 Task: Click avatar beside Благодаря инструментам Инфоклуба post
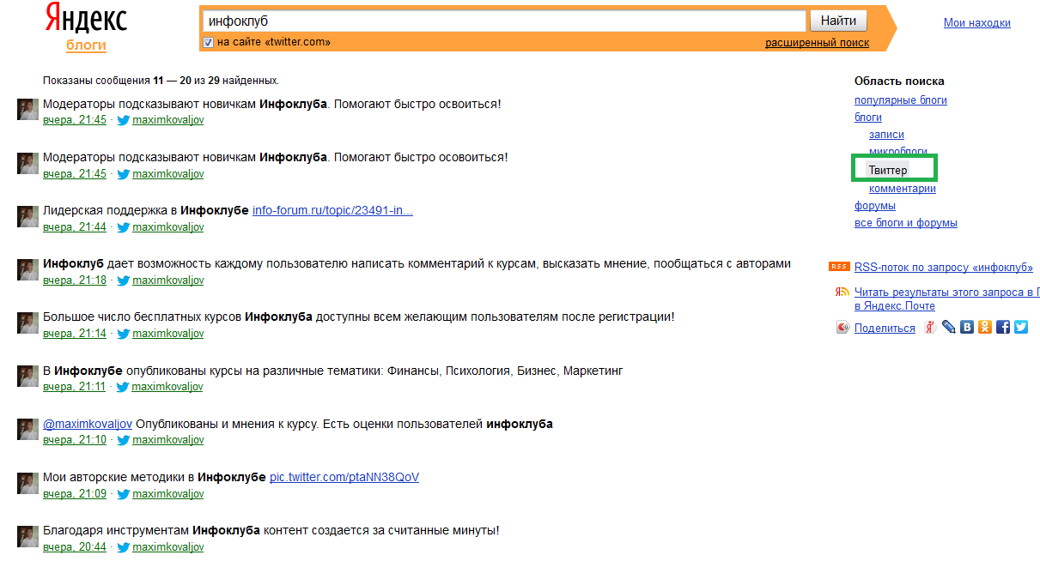[27, 536]
